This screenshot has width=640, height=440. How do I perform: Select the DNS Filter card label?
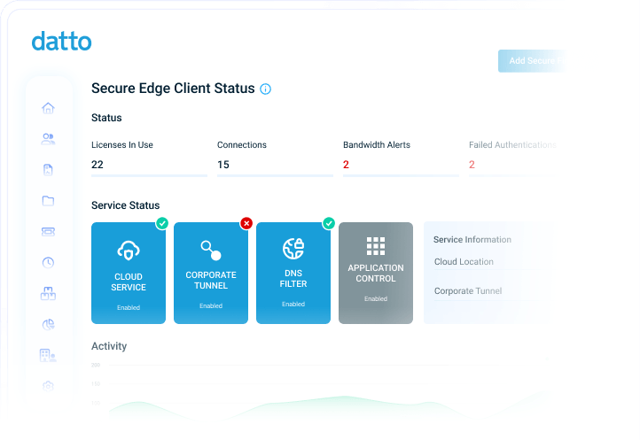click(x=293, y=279)
